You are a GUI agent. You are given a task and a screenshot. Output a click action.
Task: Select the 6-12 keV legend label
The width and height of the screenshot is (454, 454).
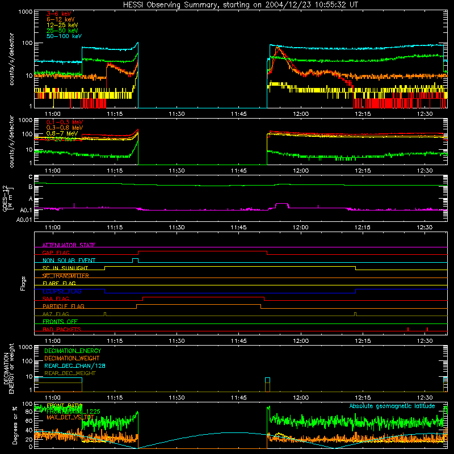point(61,19)
